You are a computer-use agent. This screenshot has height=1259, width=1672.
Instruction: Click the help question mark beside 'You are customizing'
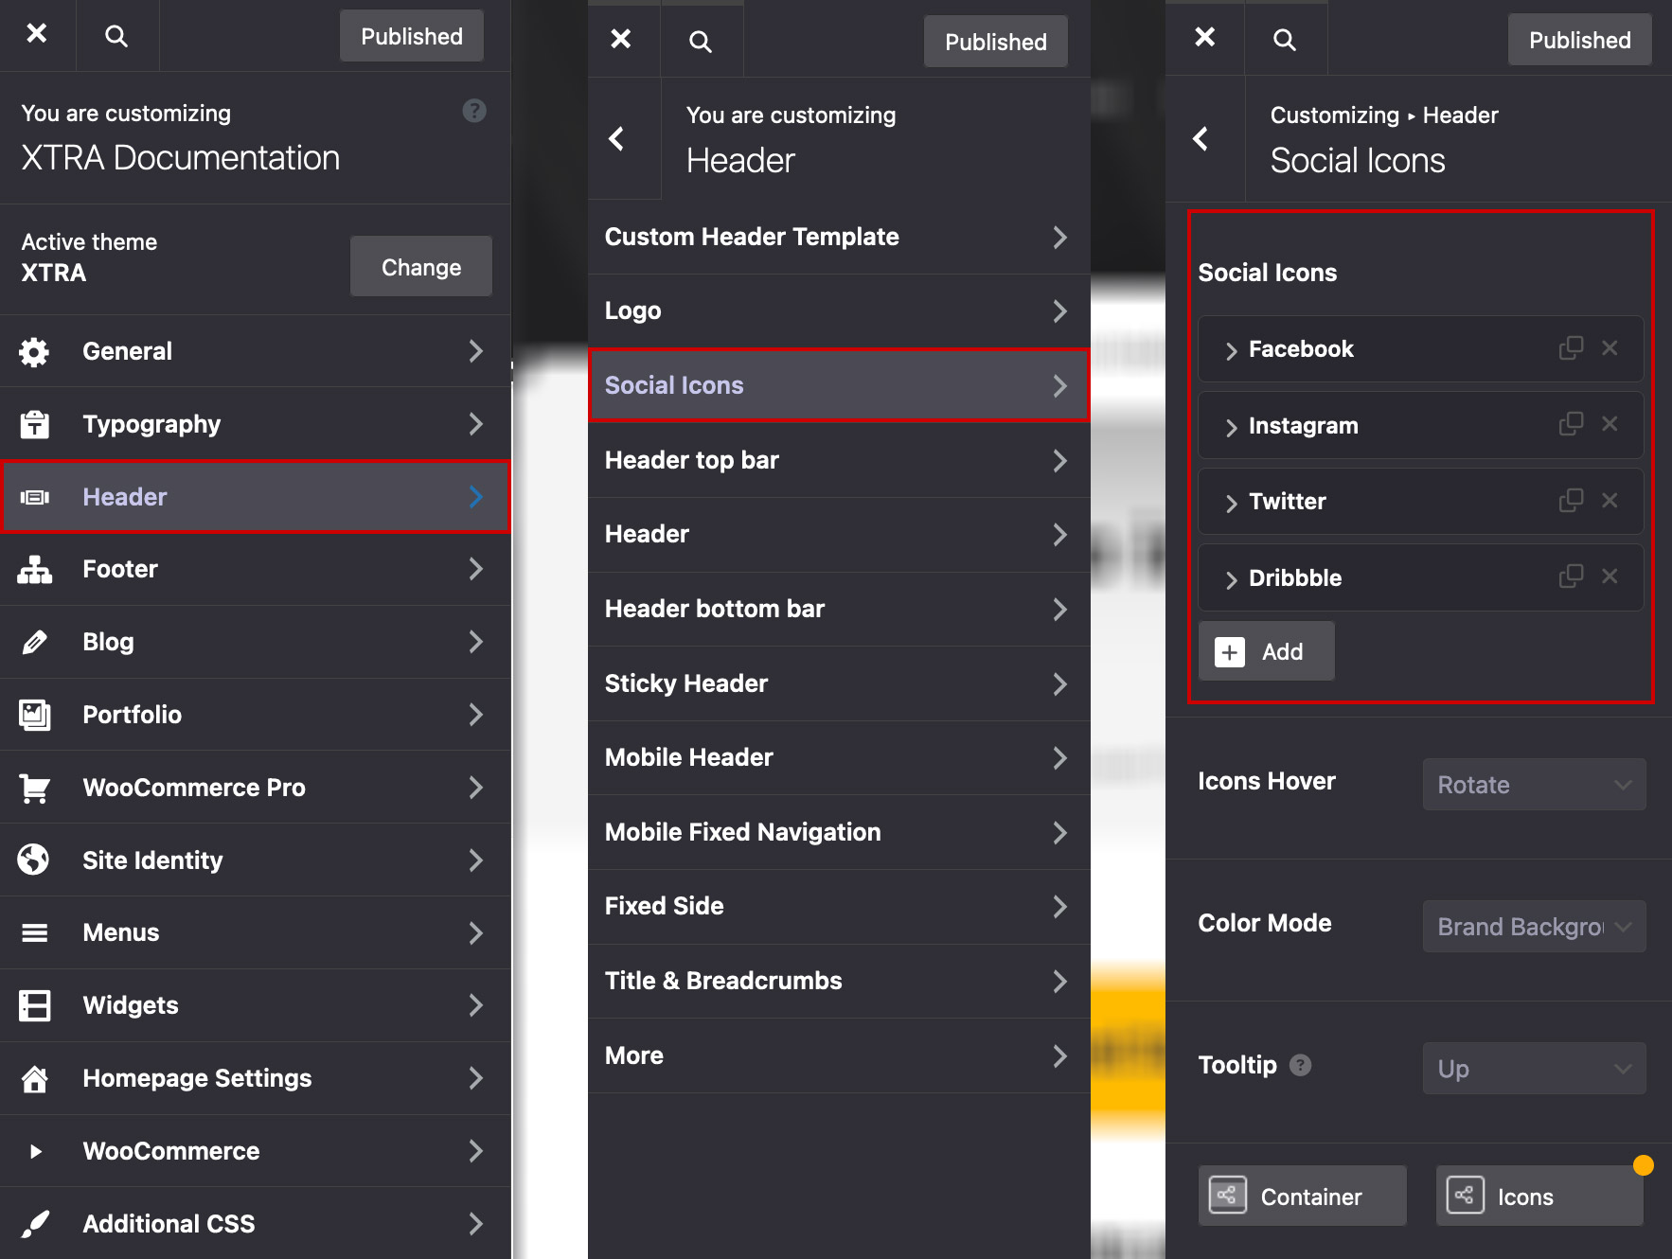coord(473,112)
